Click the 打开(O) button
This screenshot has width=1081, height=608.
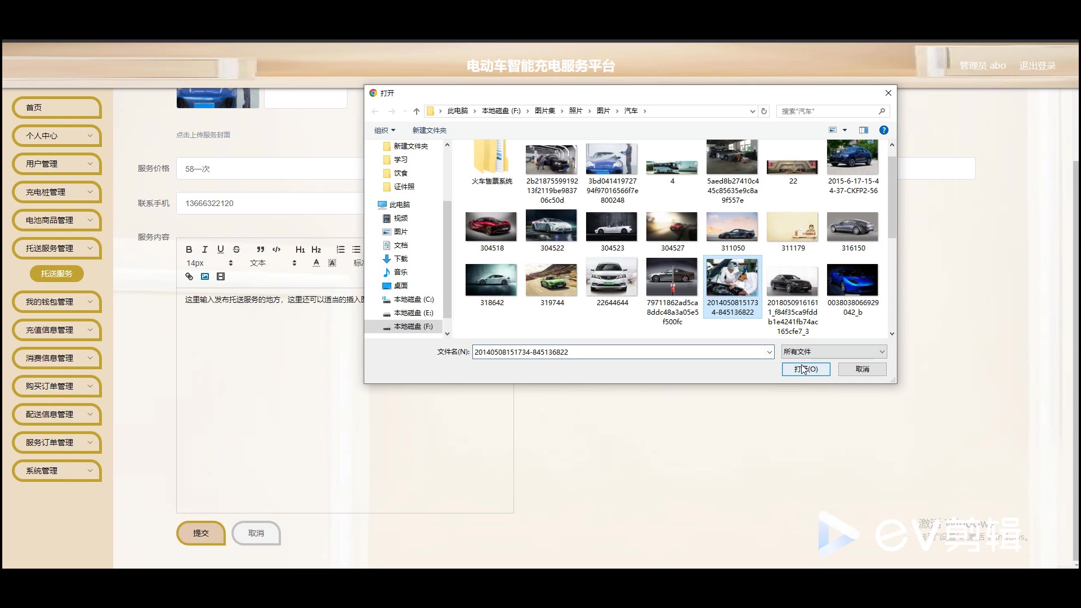806,369
